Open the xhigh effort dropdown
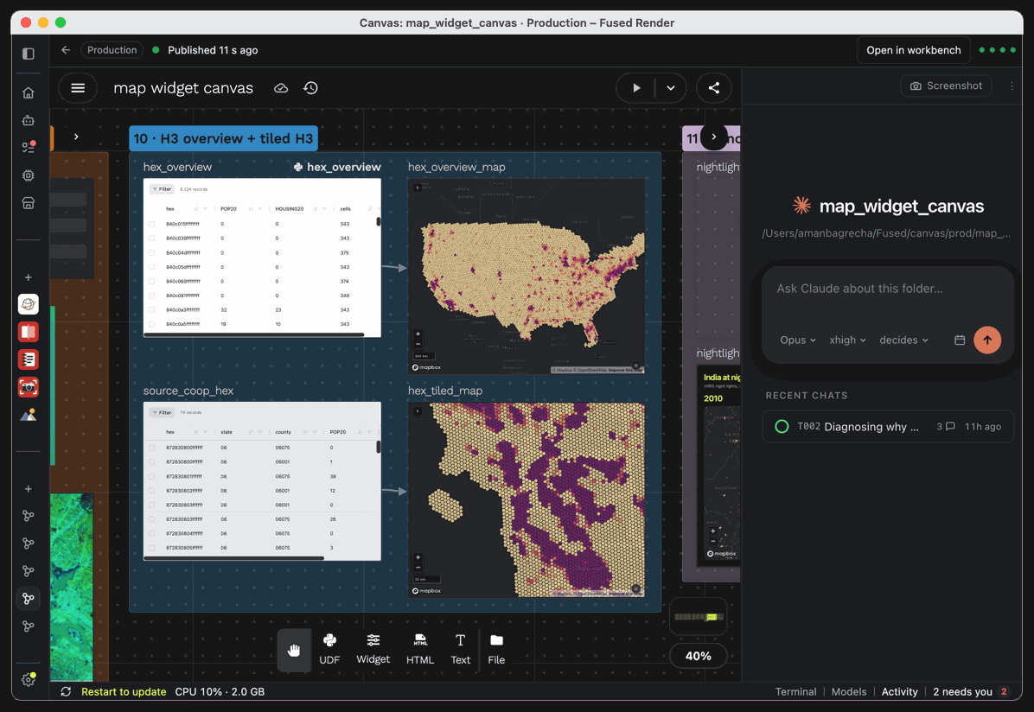1034x712 pixels. [x=847, y=340]
